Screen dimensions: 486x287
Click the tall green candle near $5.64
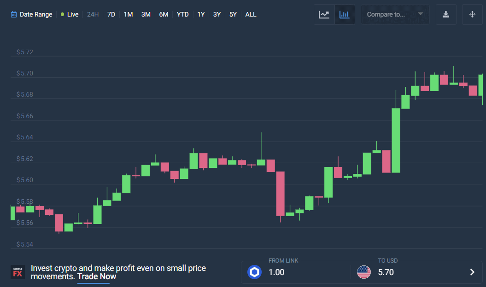click(x=396, y=140)
